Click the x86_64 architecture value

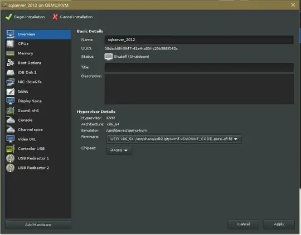(x=113, y=124)
